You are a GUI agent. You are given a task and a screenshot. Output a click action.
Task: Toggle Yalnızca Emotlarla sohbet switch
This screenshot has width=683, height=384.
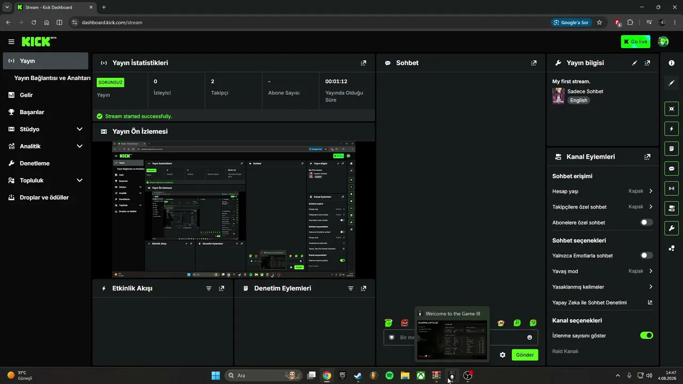646,255
